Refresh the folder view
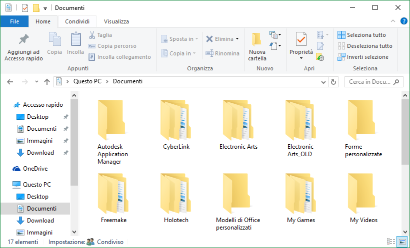 coord(333,82)
